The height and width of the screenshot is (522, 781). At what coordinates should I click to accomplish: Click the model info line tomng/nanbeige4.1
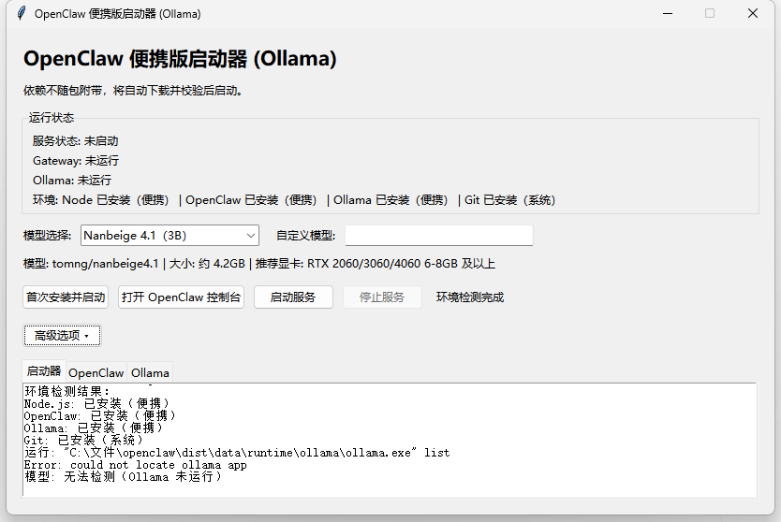click(259, 264)
